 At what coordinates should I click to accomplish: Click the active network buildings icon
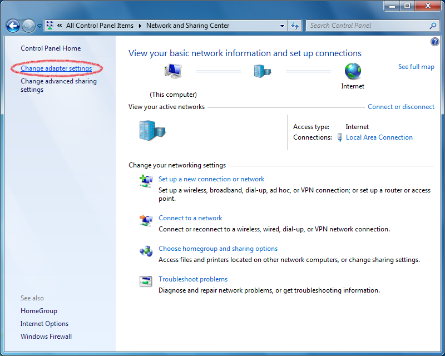152,131
